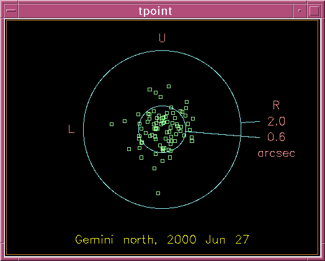Click the R label at right
Viewport: 325px width, 261px height.
[276, 105]
